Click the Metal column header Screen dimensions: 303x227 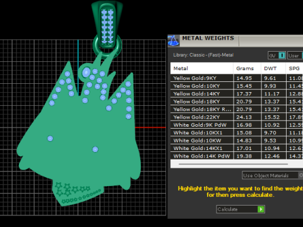(x=201, y=68)
